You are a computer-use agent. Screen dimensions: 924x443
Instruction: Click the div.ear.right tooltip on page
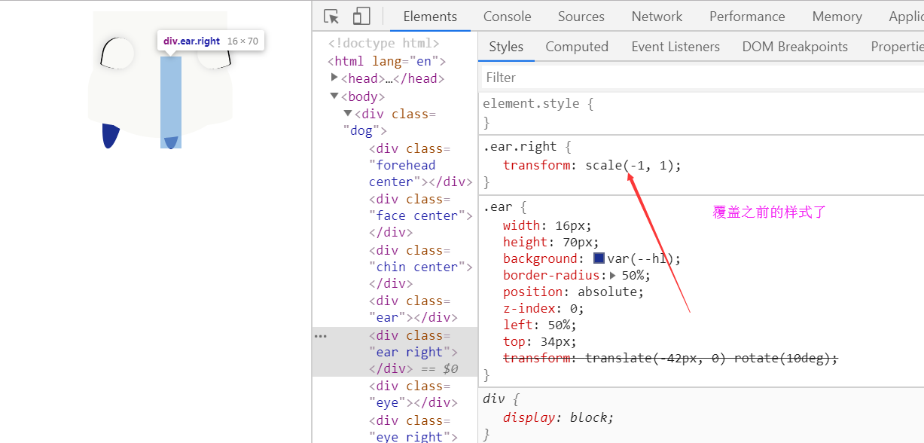(211, 41)
